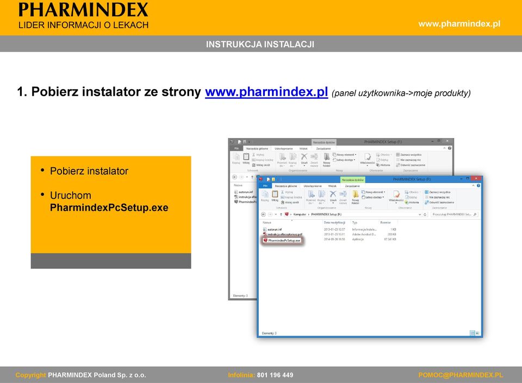Screen dimensions: 522x383
Task: Collapse the ribbon chevron in front blue window
Action: [474, 185]
